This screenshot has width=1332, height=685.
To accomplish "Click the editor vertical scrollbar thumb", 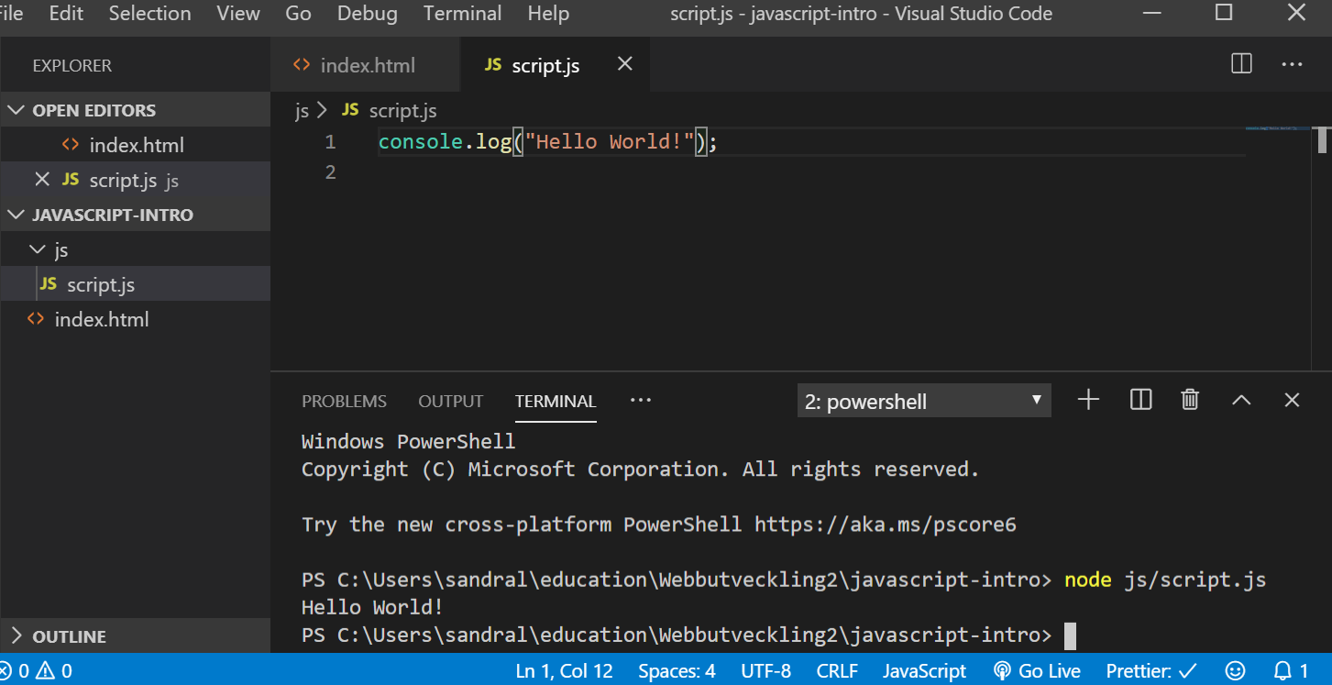I will coord(1323,140).
